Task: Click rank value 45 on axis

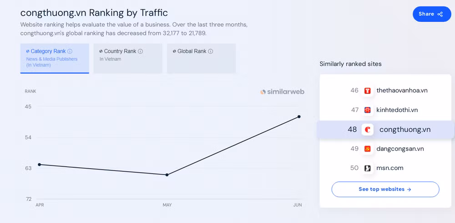Action: click(x=28, y=107)
